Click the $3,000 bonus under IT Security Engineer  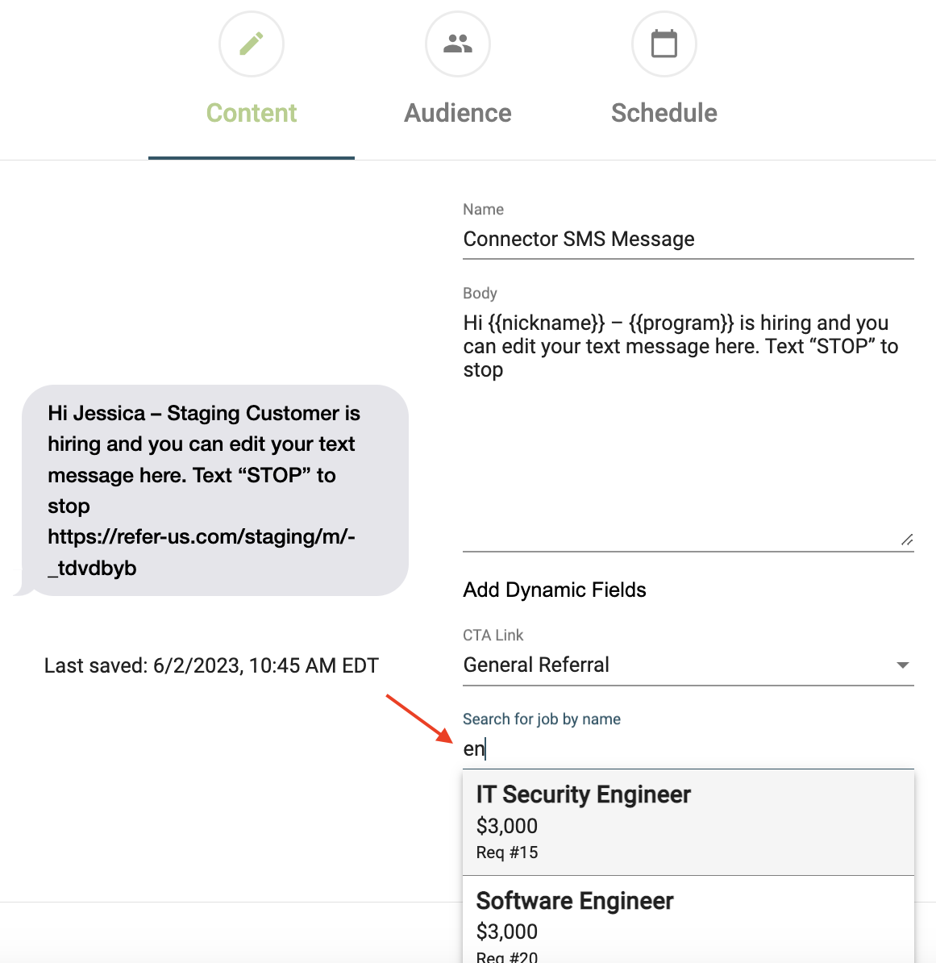point(507,826)
